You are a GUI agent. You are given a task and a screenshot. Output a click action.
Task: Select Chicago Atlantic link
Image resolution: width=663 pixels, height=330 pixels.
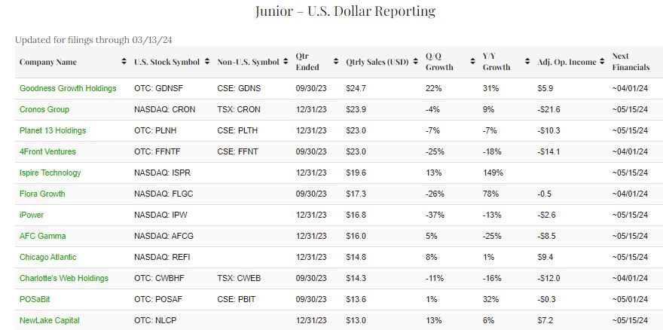[47, 257]
